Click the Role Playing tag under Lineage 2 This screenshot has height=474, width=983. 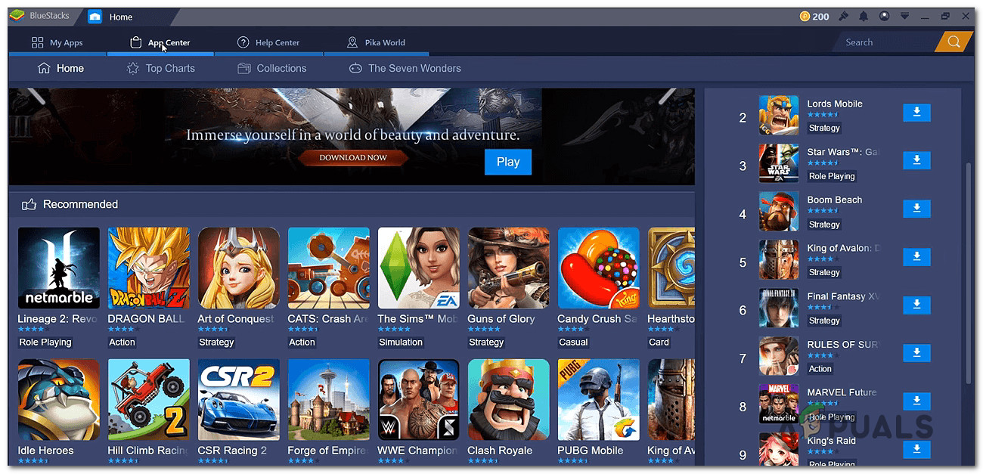[45, 342]
